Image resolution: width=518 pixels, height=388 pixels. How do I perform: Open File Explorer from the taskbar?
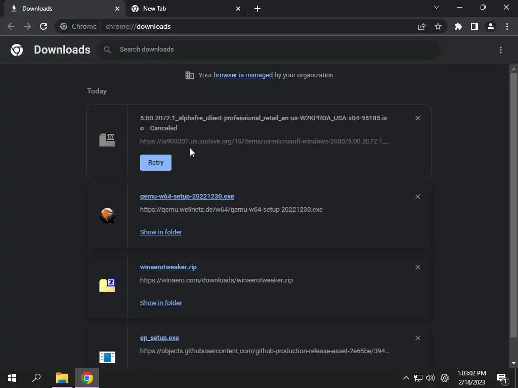62,378
